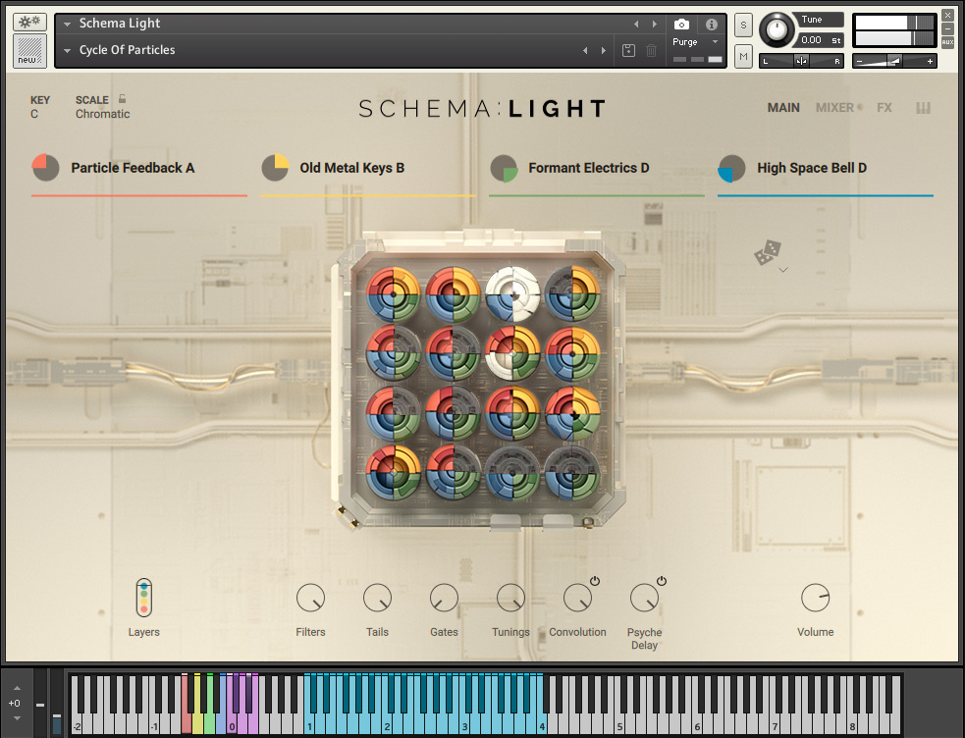
Task: Open the sequencer bars icon next to FX
Action: [923, 108]
